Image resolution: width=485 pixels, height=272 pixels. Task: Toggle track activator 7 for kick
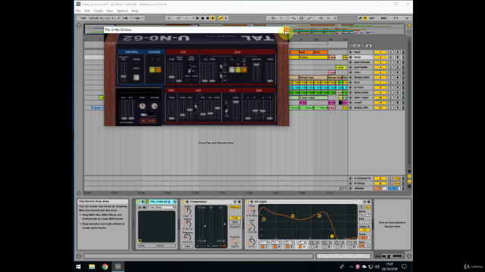pos(380,82)
